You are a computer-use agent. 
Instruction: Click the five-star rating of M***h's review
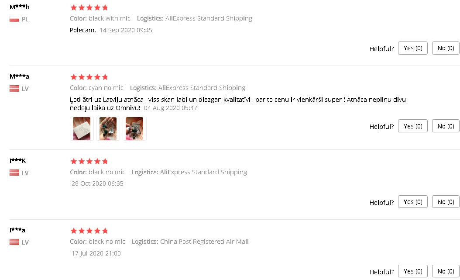tap(89, 7)
